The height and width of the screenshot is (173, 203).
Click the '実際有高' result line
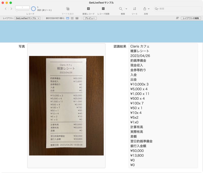tap(137, 132)
